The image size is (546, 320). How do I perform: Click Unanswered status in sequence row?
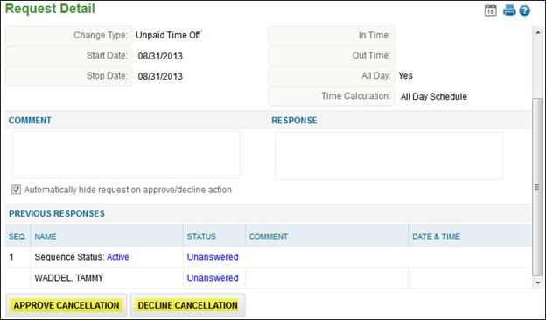(213, 257)
